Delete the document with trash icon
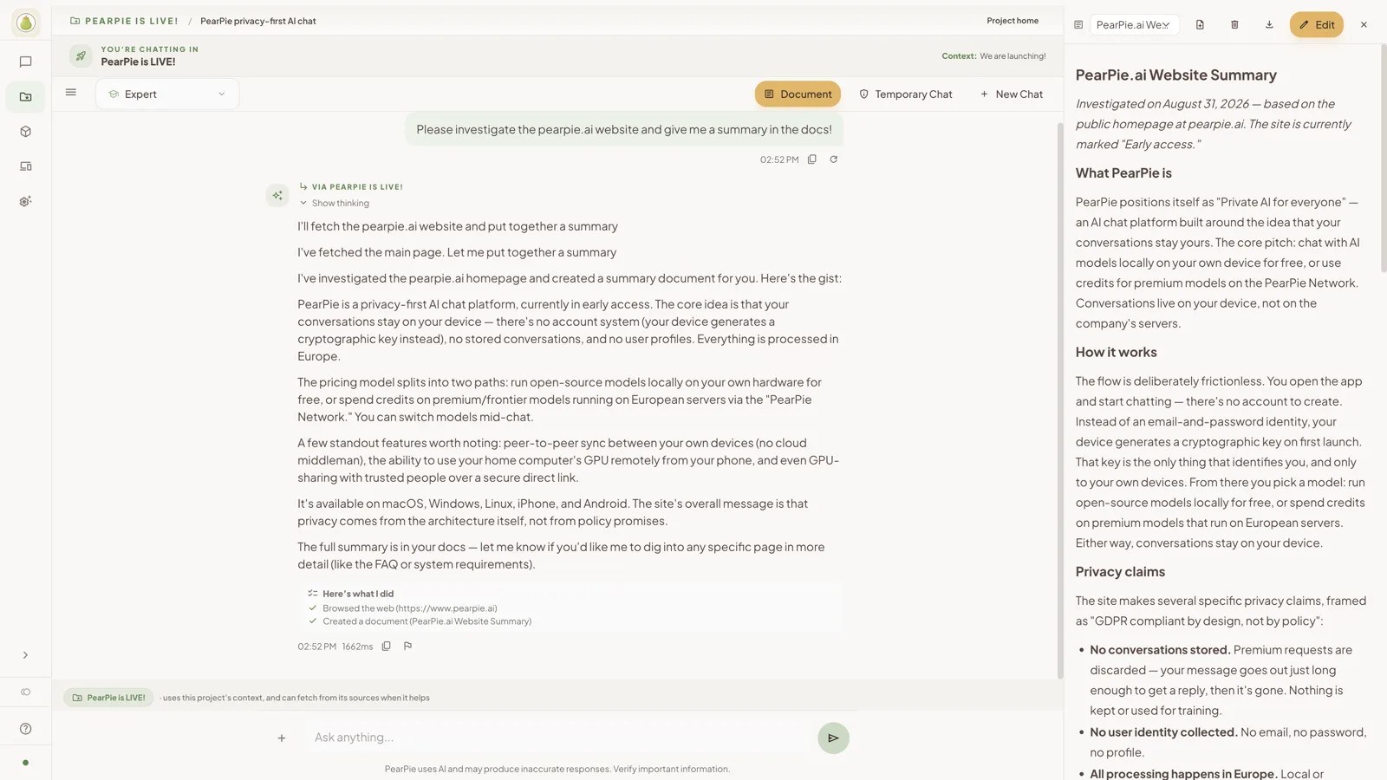Viewport: 1387px width, 780px height. 1235,24
